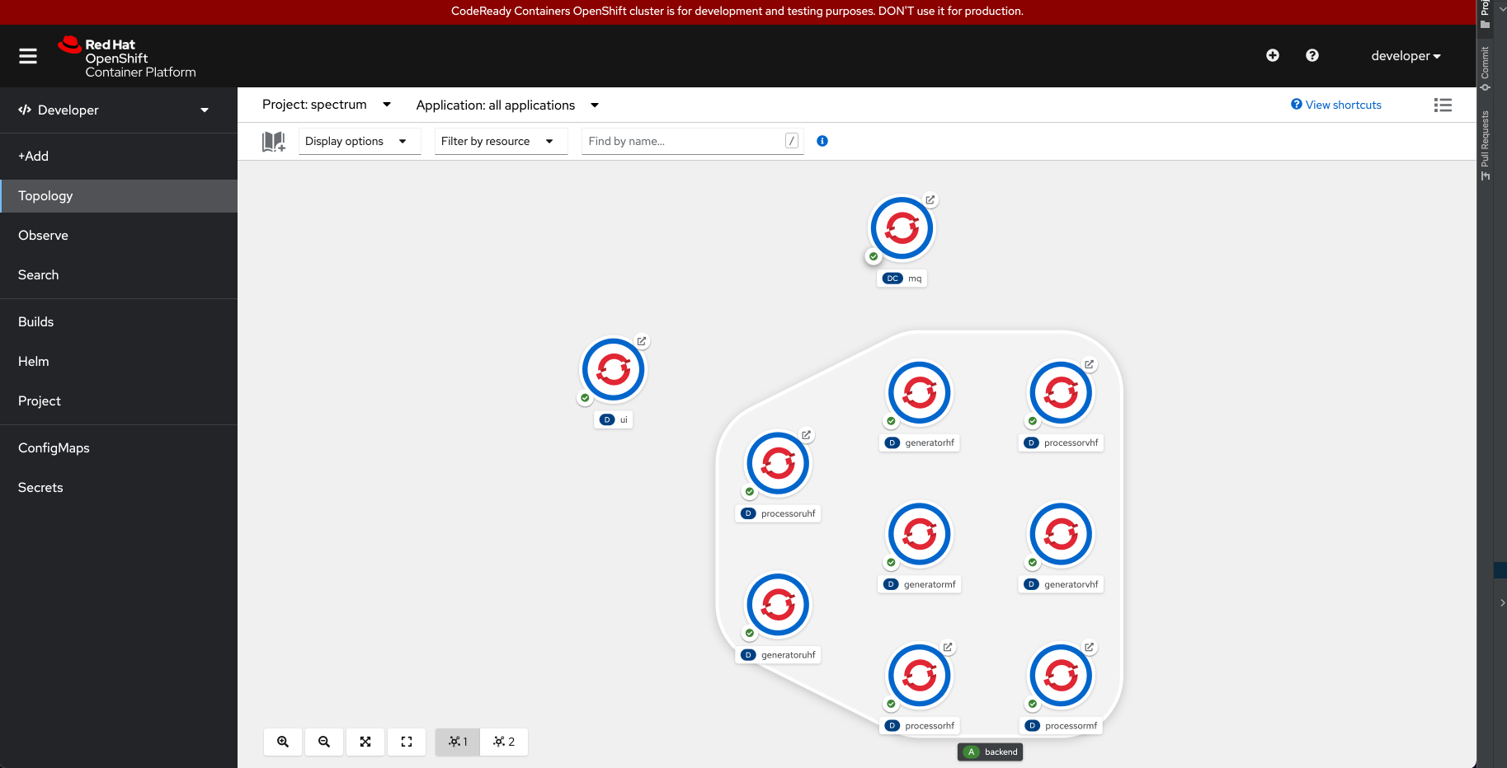Select Topology in the sidebar
The image size is (1507, 768).
(119, 196)
